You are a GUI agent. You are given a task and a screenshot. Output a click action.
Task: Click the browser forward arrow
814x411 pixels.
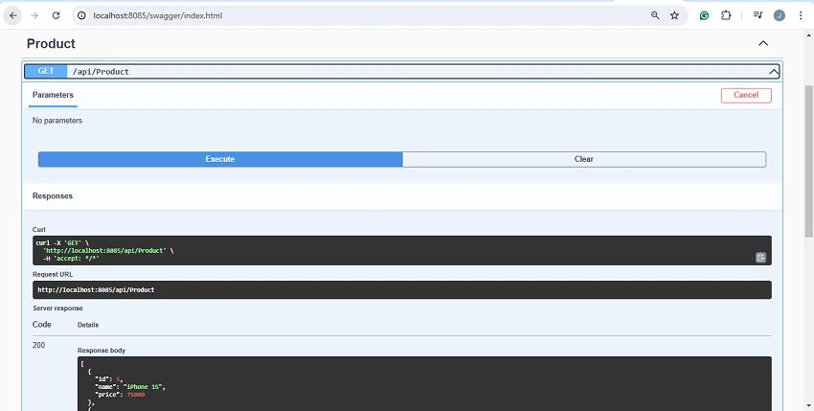coord(34,15)
